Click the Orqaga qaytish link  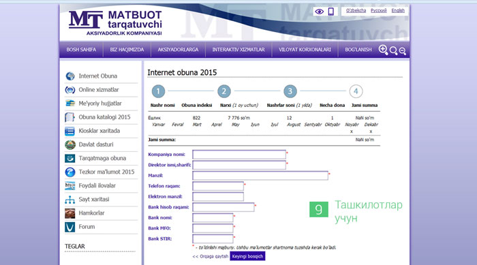210,256
